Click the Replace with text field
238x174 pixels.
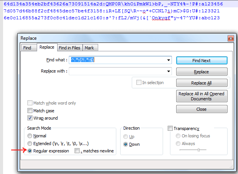[117, 71]
